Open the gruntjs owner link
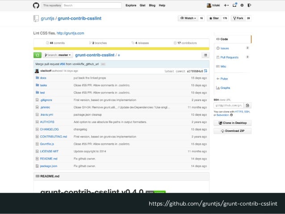This screenshot has height=214, width=285. (47, 19)
